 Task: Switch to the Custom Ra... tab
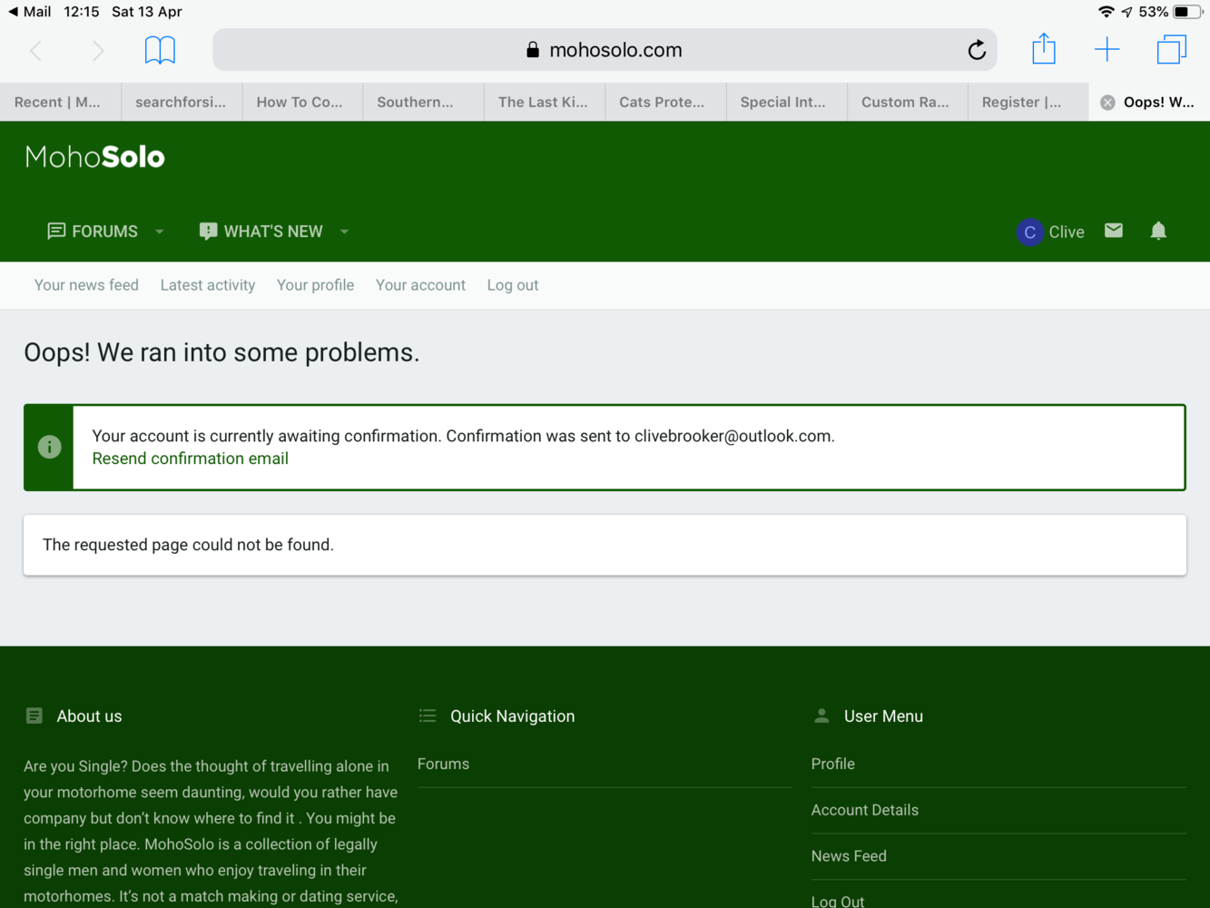pos(908,102)
